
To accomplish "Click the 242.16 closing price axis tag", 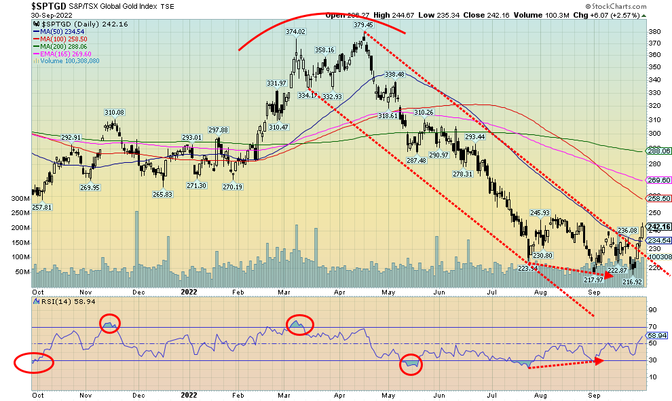I will (658, 227).
